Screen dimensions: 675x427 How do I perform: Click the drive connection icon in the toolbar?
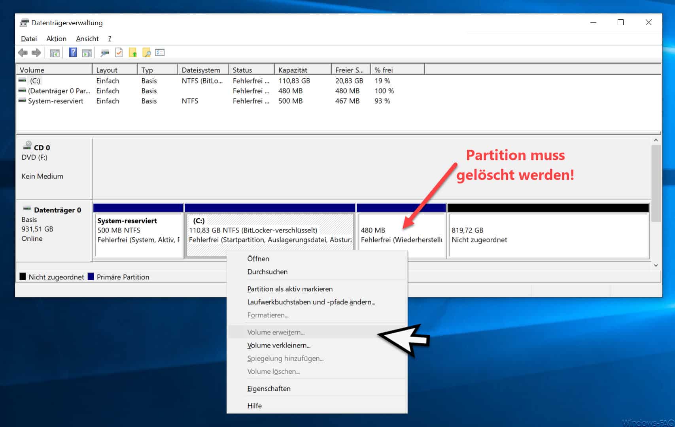pos(105,53)
